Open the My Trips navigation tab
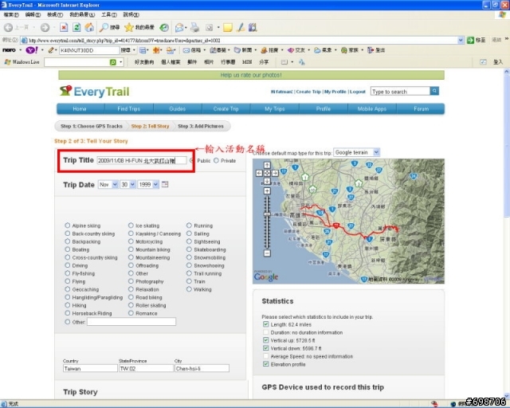The image size is (510, 408). 274,109
